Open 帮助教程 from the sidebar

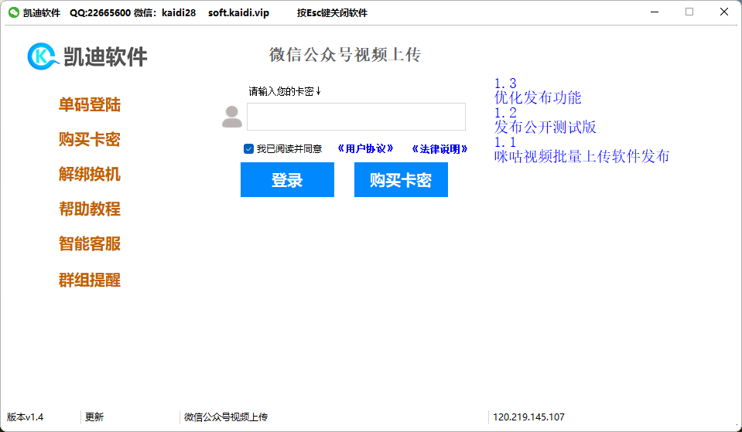[x=90, y=209]
